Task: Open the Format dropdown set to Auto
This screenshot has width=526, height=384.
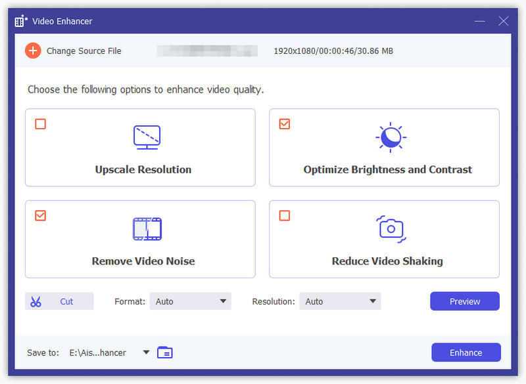Action: [190, 301]
